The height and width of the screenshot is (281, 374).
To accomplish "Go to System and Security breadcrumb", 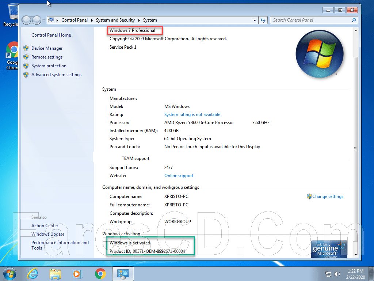I will [x=115, y=20].
